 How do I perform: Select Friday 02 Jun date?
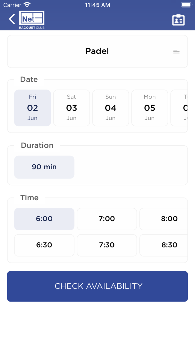(x=33, y=108)
